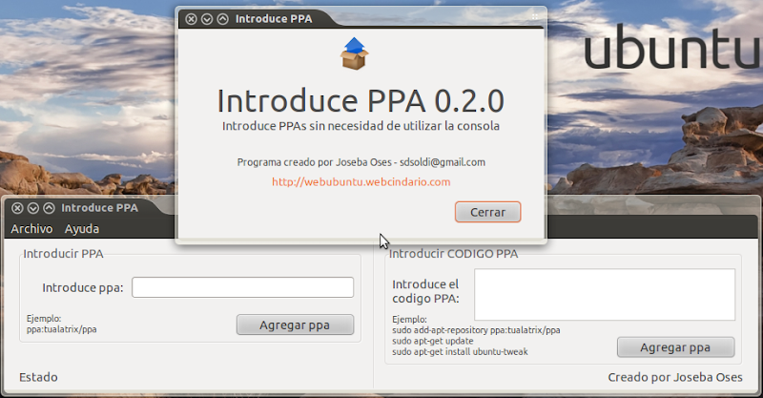The height and width of the screenshot is (398, 763).
Task: Click the ppa:tualatrix/ppa example text
Action: point(61,329)
